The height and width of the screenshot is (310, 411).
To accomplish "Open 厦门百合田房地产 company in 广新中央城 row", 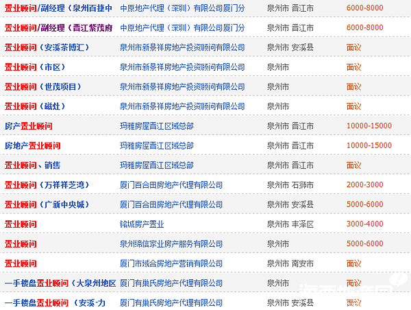I will [171, 205].
